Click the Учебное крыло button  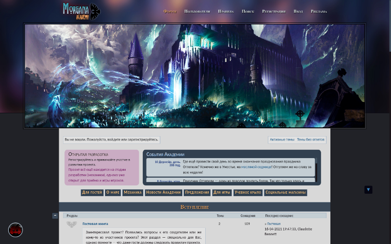[x=248, y=193]
